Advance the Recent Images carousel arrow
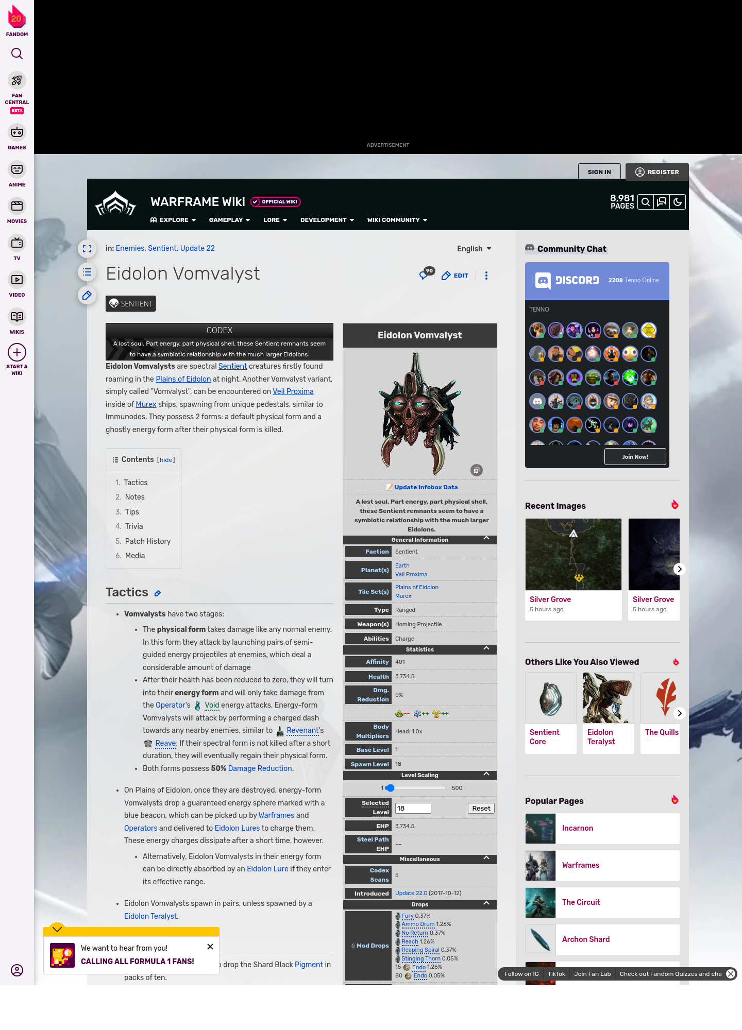 pyautogui.click(x=680, y=569)
